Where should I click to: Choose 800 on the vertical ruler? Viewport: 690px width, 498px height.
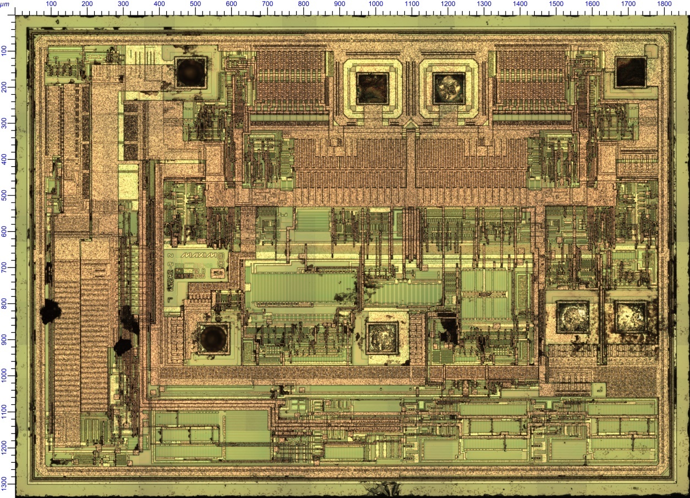[x=4, y=303]
